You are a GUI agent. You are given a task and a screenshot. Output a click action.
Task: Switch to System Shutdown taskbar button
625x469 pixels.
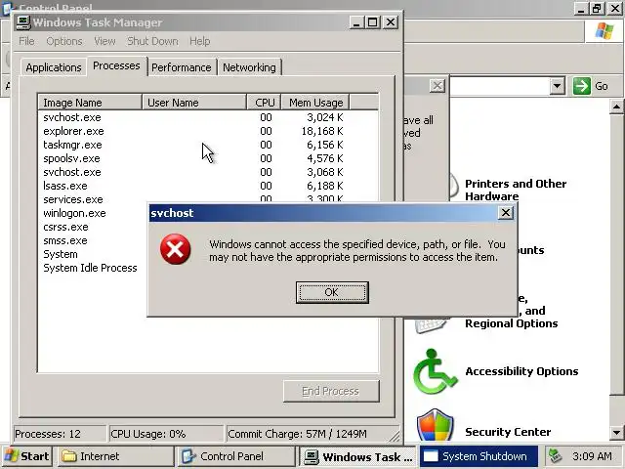point(479,456)
